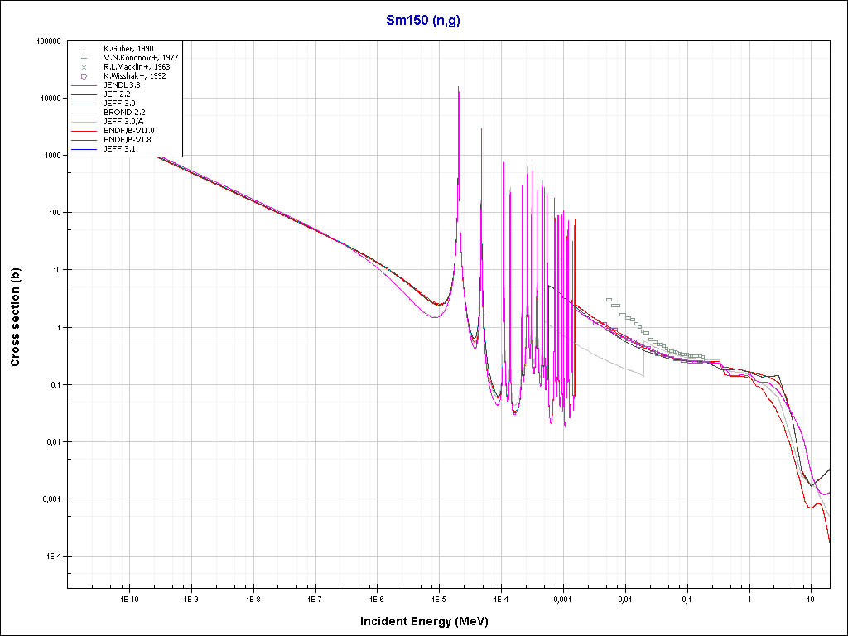
Task: Click the dot marker for K.Guber 1990
Action: [84, 49]
